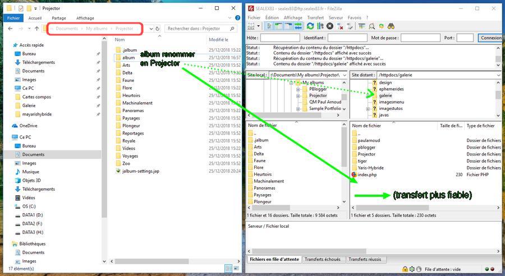Switch Explorer to large icons view

pyautogui.click(x=236, y=268)
